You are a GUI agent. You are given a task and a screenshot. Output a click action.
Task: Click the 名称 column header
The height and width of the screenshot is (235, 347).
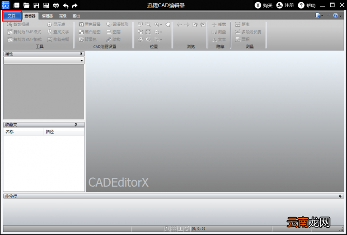[23, 132]
